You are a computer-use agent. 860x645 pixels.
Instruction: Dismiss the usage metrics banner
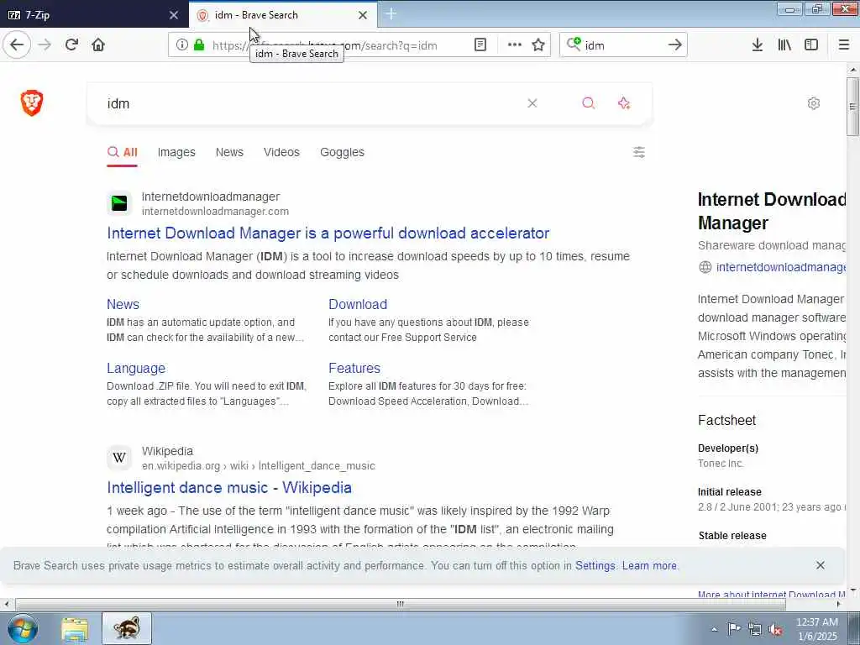[x=820, y=565]
